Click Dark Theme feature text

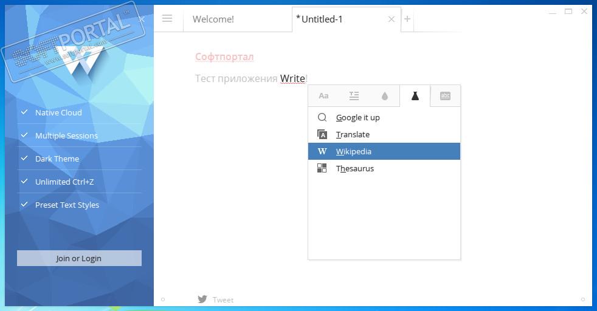tap(57, 159)
